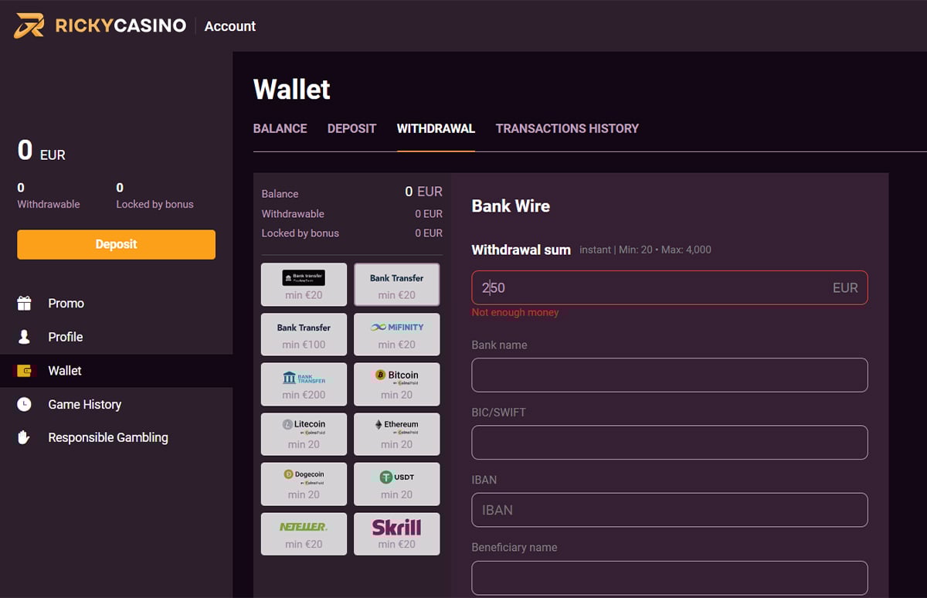Image resolution: width=927 pixels, height=598 pixels.
Task: Click the orange Deposit button
Action: point(116,244)
